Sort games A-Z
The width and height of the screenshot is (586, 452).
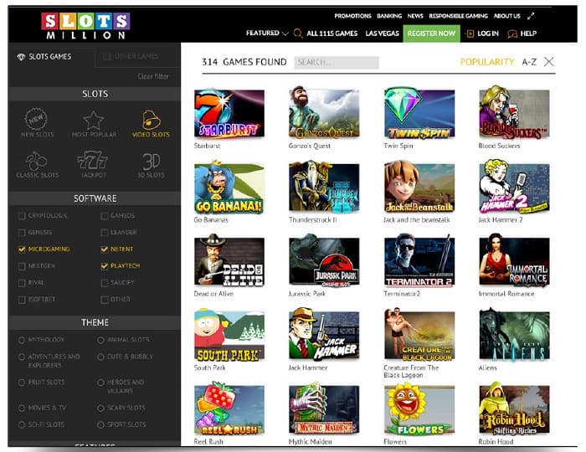pyautogui.click(x=529, y=62)
